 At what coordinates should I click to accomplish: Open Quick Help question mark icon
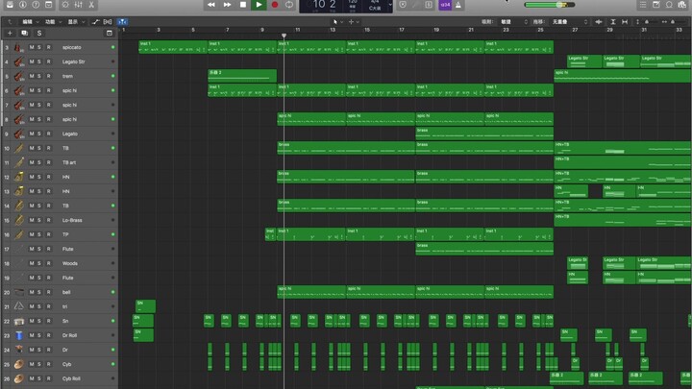36,5
